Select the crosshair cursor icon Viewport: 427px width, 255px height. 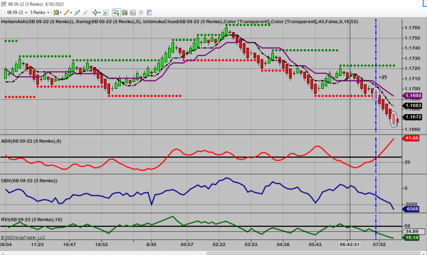tap(96, 12)
